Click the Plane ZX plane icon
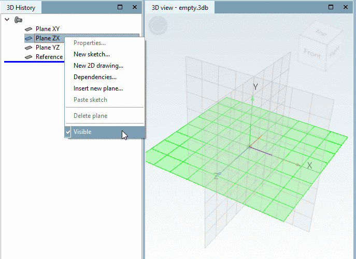 (29, 38)
